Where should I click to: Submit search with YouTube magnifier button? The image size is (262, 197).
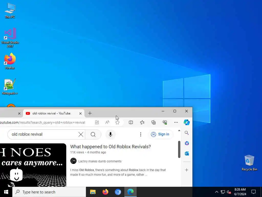pyautogui.click(x=93, y=134)
